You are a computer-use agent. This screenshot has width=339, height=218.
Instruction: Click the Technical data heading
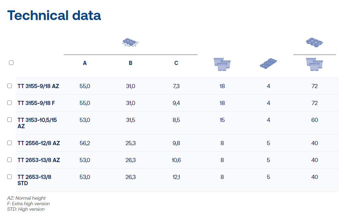(54, 16)
